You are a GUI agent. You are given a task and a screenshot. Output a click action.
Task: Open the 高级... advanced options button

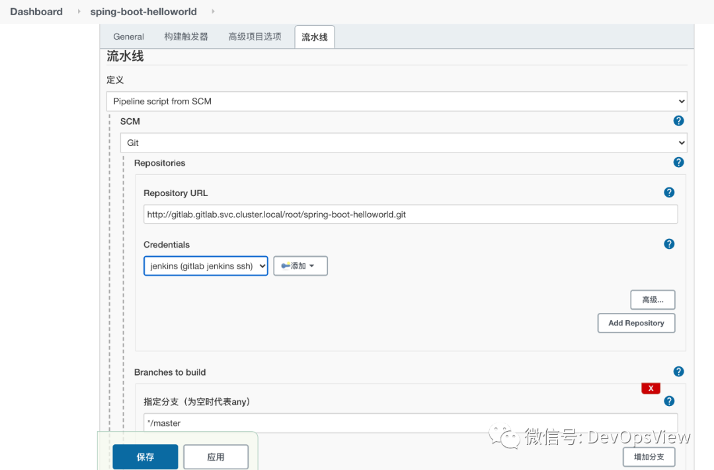(x=653, y=300)
